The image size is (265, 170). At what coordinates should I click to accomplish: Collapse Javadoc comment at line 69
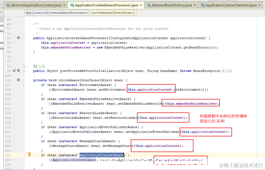pos(24,24)
